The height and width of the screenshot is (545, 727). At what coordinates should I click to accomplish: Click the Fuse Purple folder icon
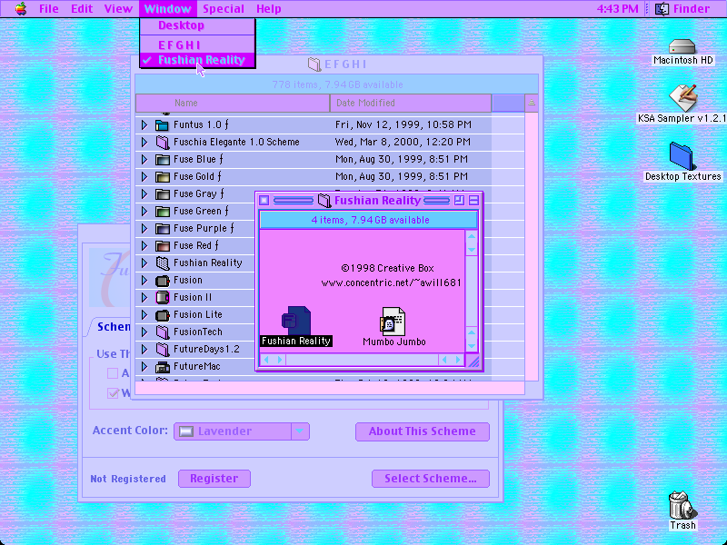point(163,229)
